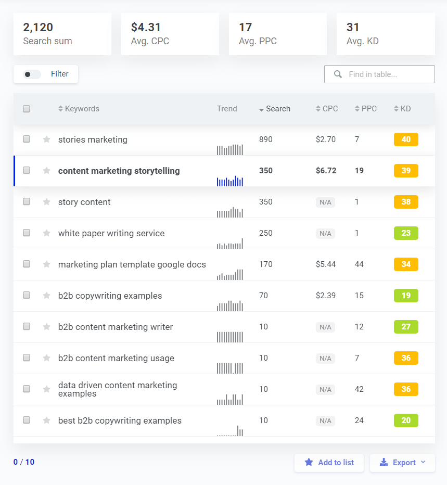Select checkbox for 'b2b content marketing writer'
This screenshot has width=447, height=485.
click(27, 327)
